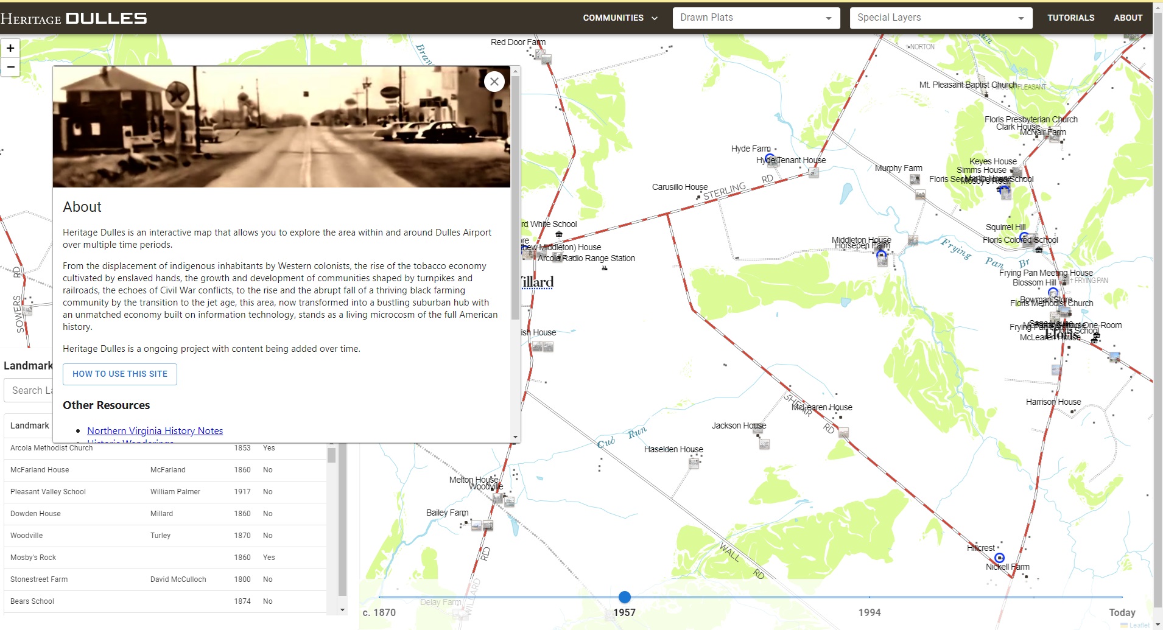Click Hillcrest blue circle marker
1163x630 pixels.
[x=999, y=558]
